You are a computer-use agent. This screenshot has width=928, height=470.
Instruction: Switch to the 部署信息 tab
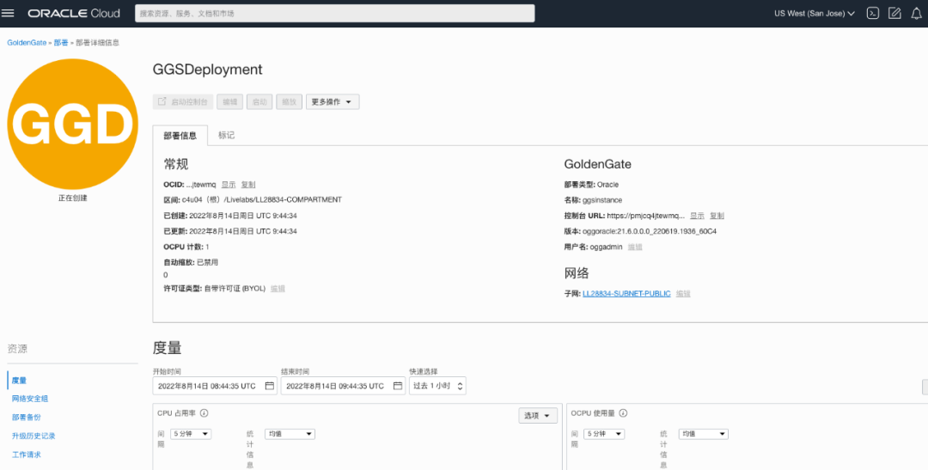tap(180, 136)
